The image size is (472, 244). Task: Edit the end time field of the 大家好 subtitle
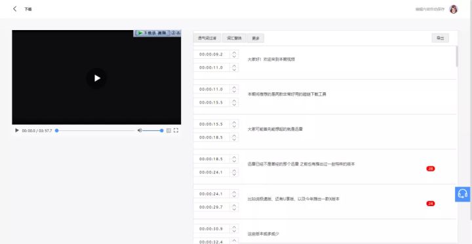click(x=212, y=67)
